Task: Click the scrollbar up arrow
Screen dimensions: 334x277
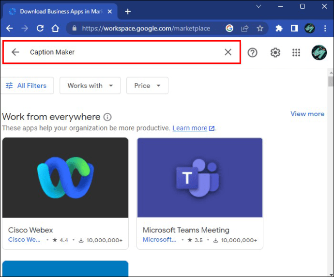Action: (x=331, y=73)
